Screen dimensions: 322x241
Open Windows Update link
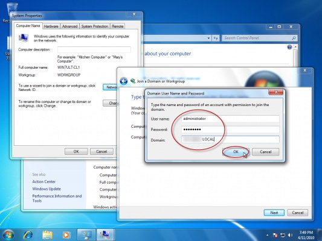[x=47, y=189]
